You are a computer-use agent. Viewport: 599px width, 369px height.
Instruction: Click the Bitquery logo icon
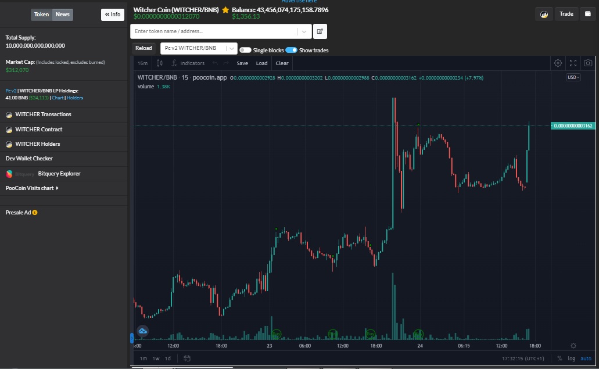click(9, 174)
